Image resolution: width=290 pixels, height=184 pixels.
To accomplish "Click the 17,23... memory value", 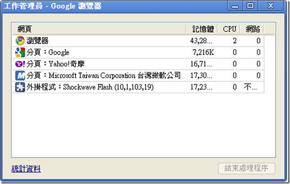I will click(201, 87).
